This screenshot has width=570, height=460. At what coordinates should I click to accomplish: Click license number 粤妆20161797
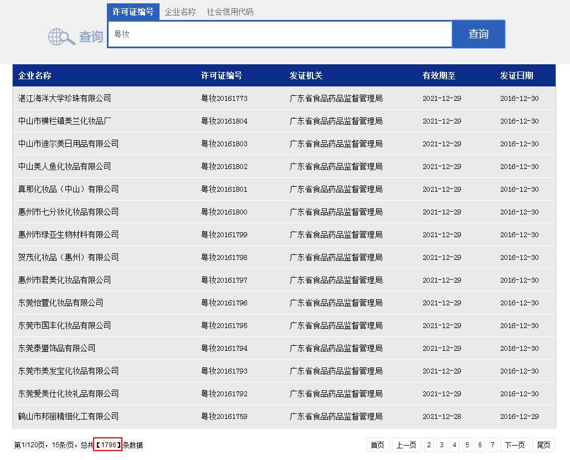tap(224, 280)
